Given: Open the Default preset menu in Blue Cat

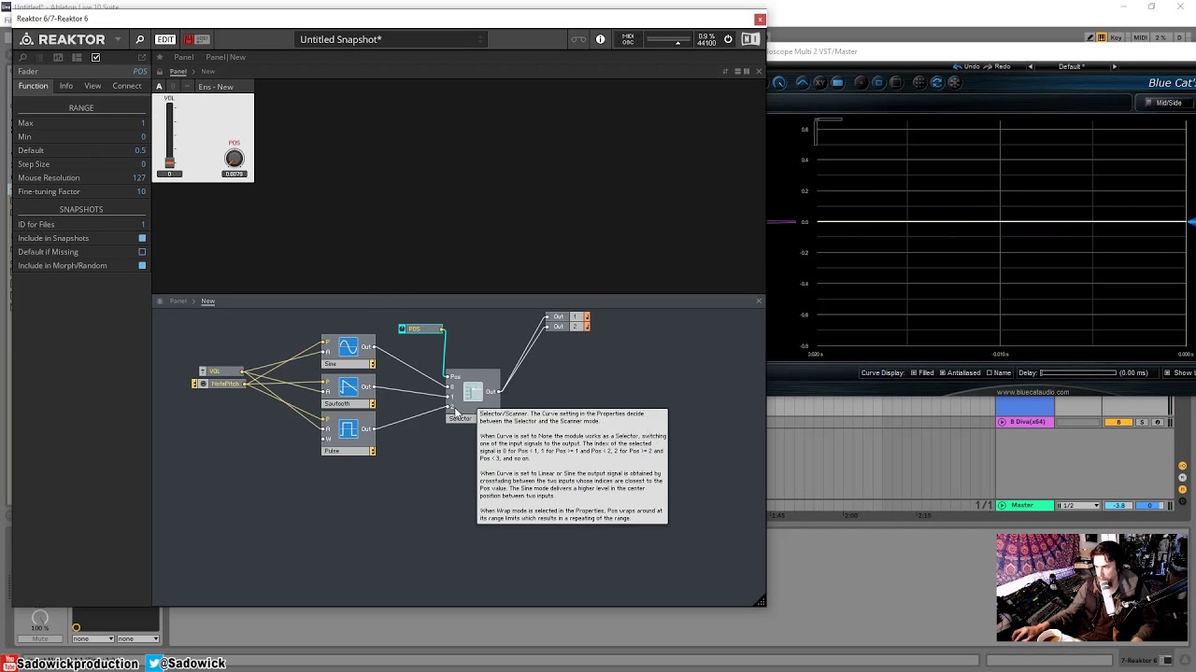Looking at the screenshot, I should click(x=1071, y=66).
